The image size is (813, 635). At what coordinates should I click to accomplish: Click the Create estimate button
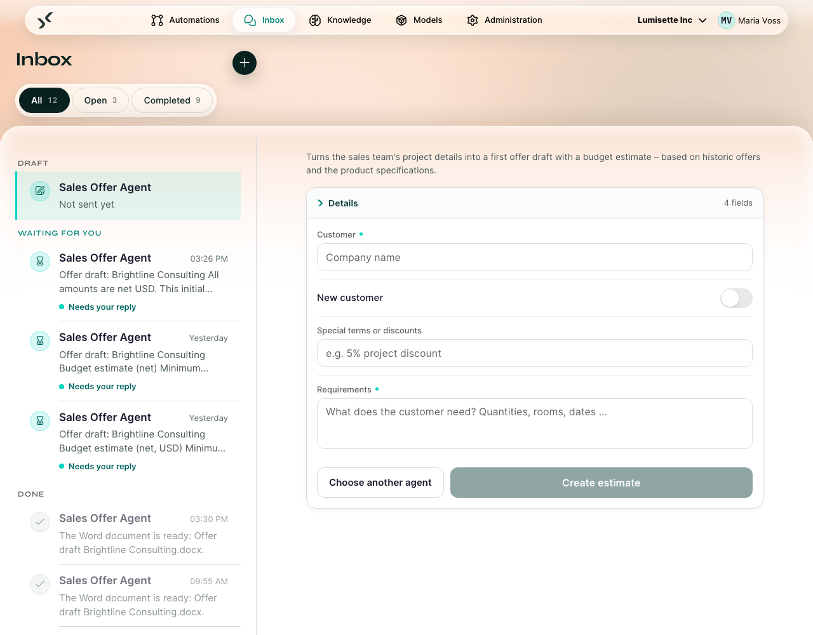[601, 483]
